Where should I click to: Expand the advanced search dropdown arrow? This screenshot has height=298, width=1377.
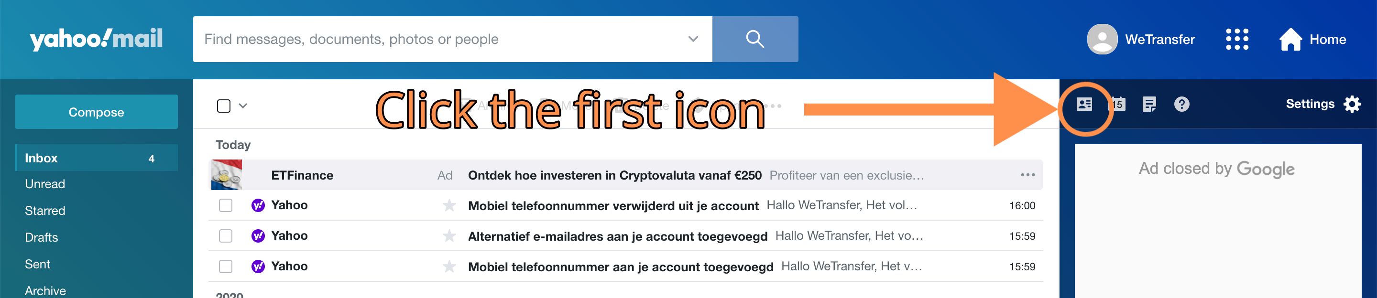tap(693, 39)
